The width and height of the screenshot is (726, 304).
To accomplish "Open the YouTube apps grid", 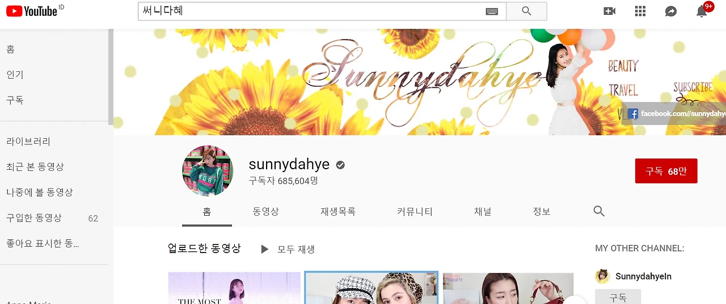I will point(640,11).
